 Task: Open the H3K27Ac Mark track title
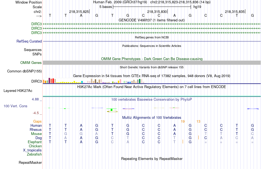coord(152,87)
